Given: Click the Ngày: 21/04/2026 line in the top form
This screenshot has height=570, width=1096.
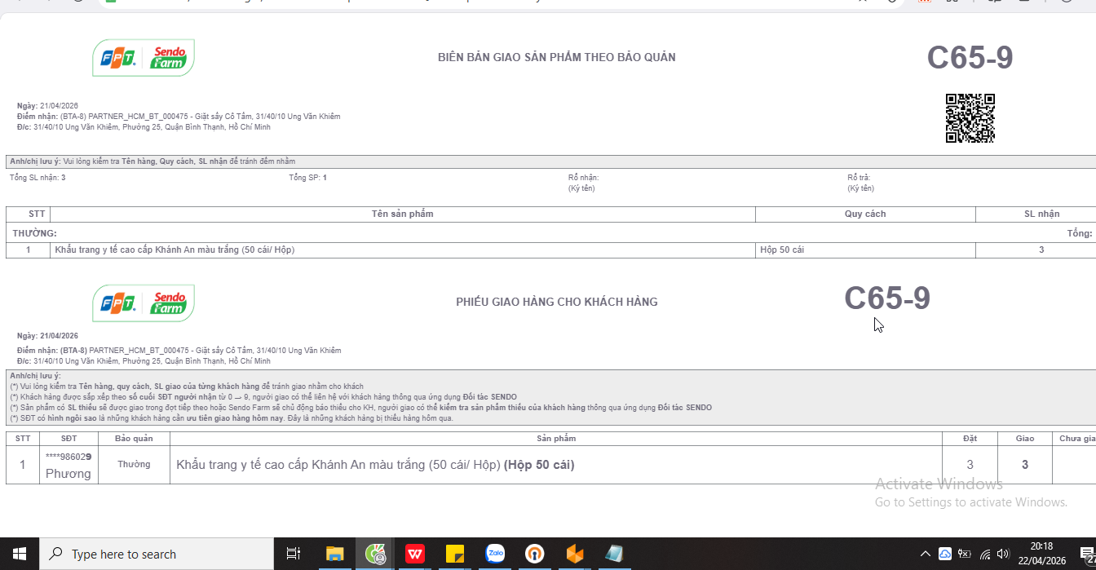Looking at the screenshot, I should [47, 106].
